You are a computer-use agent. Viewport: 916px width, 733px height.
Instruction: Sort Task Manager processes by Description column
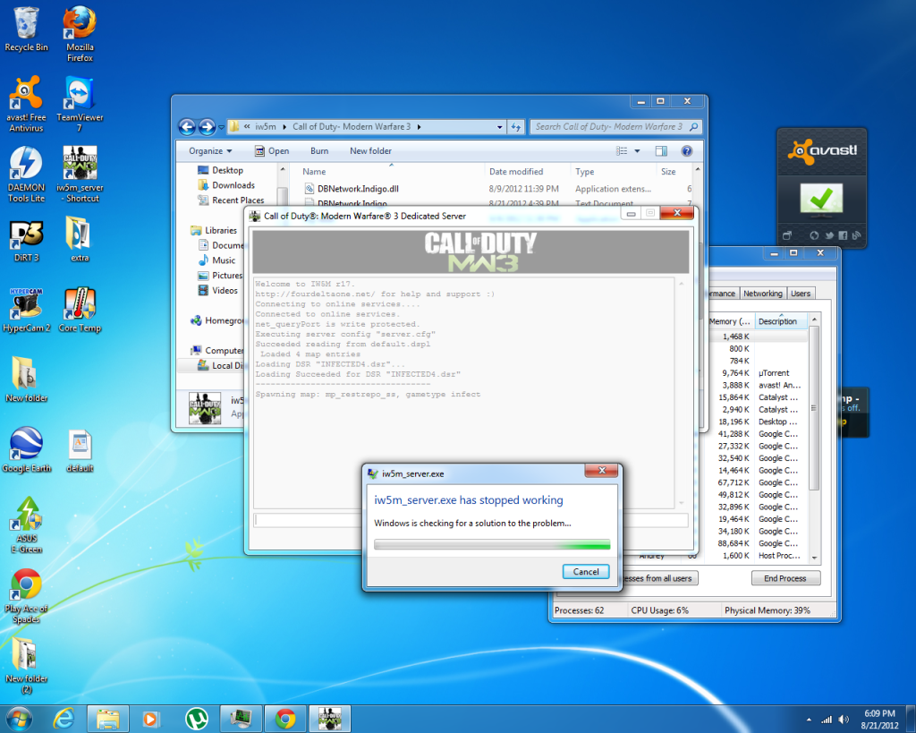pos(780,321)
